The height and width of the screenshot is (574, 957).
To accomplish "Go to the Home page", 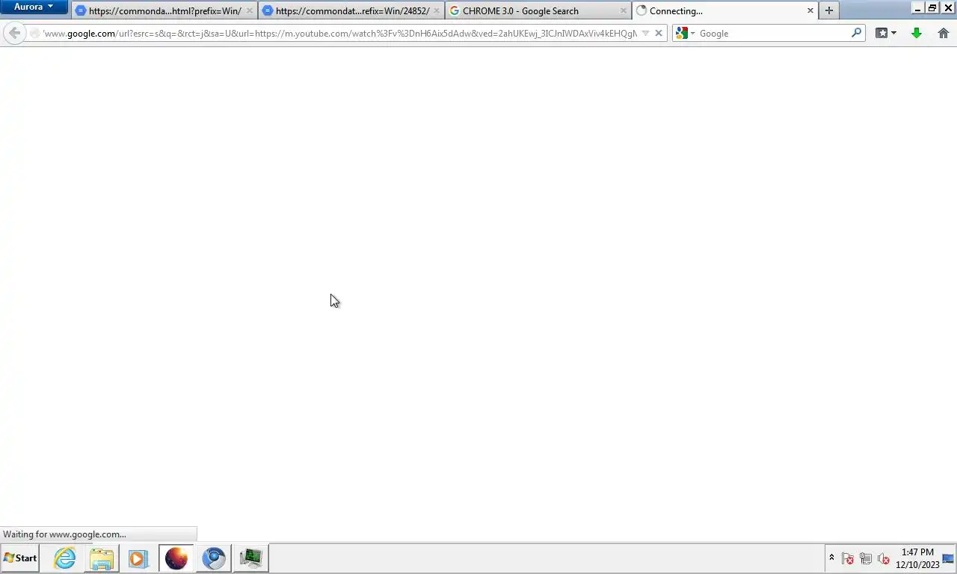I will tap(944, 33).
